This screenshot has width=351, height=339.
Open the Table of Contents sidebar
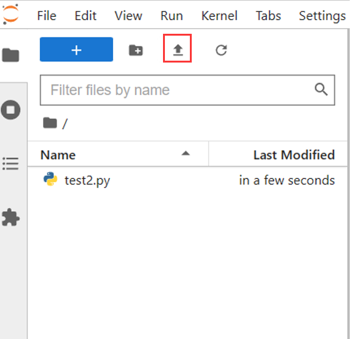11,163
